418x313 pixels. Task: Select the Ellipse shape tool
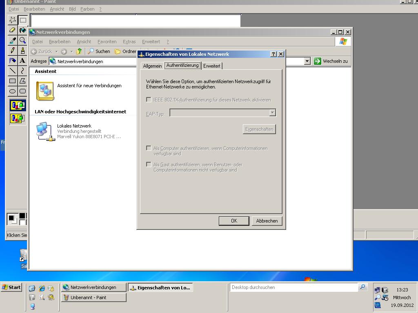pos(13,91)
